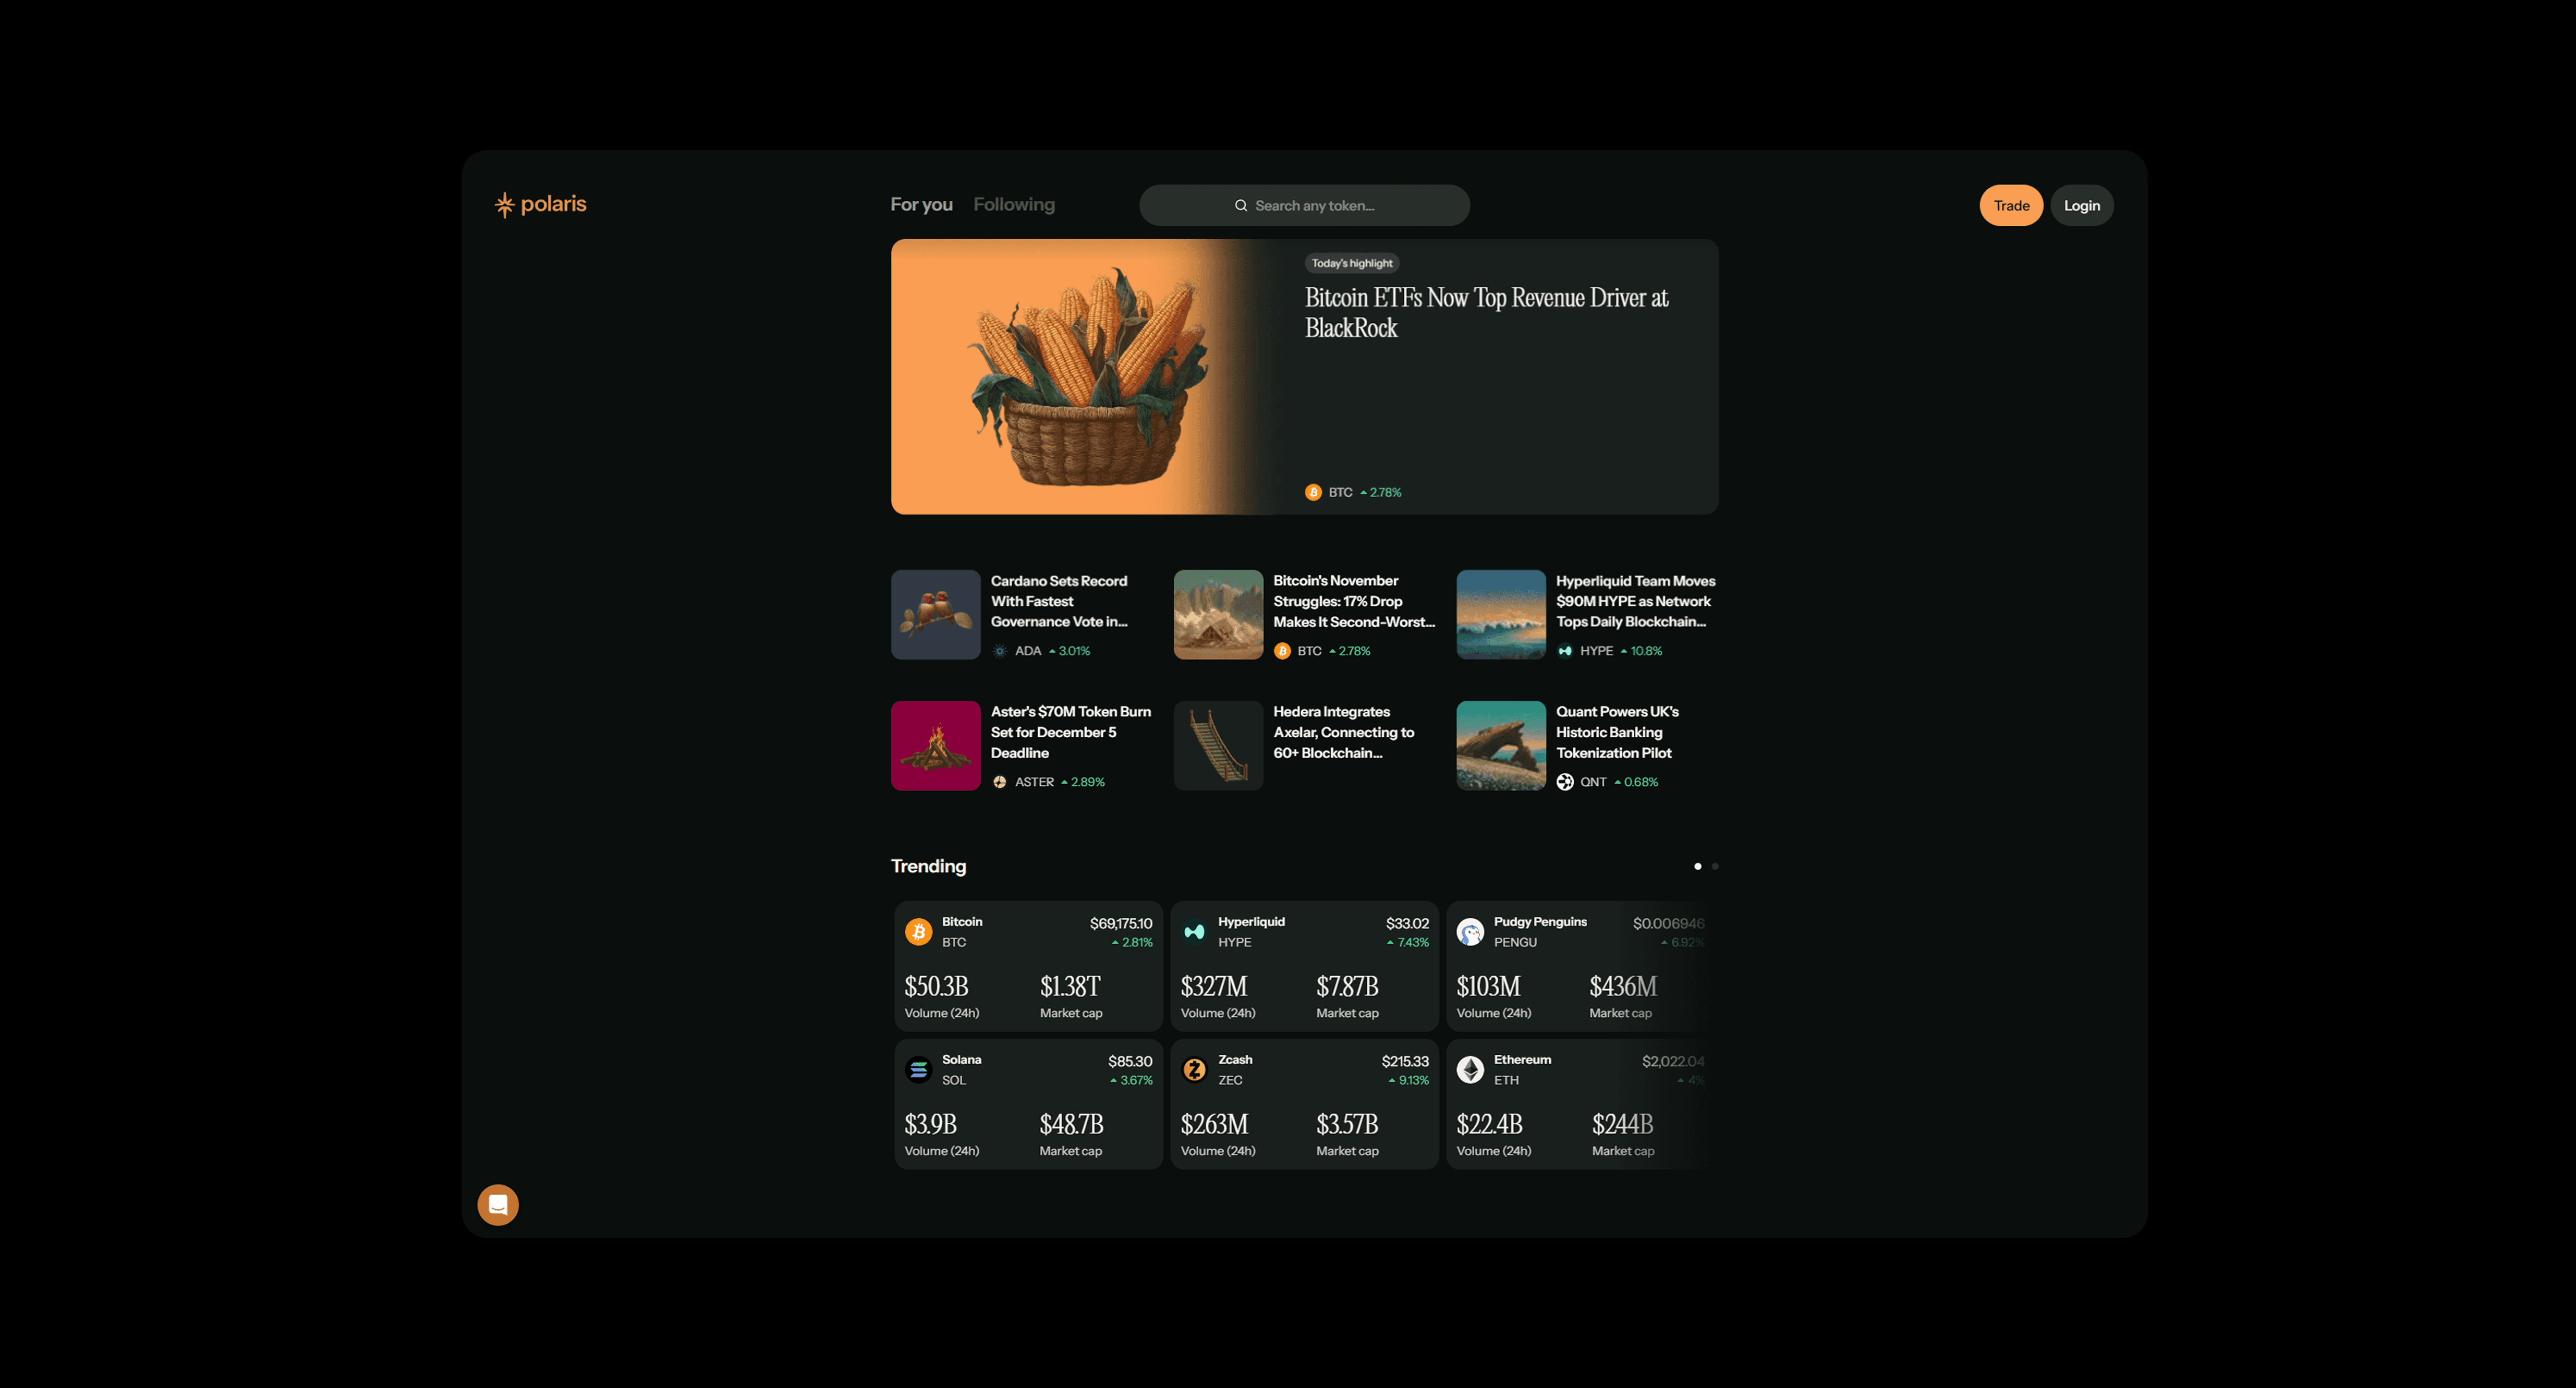
Task: Select the For you tab
Action: tap(921, 205)
